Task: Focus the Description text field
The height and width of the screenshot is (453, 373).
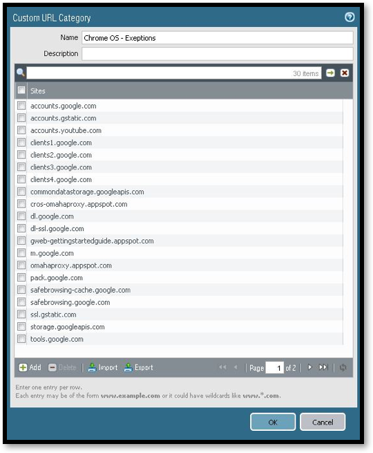Action: pyautogui.click(x=217, y=54)
